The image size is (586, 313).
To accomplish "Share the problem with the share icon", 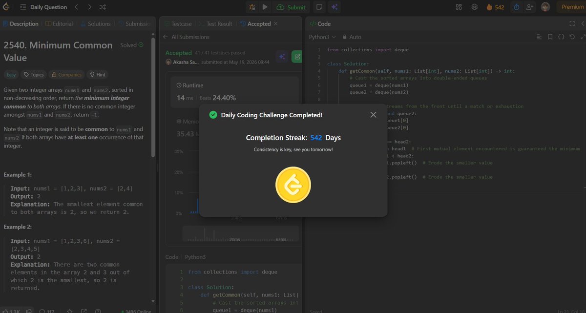I will point(84,311).
